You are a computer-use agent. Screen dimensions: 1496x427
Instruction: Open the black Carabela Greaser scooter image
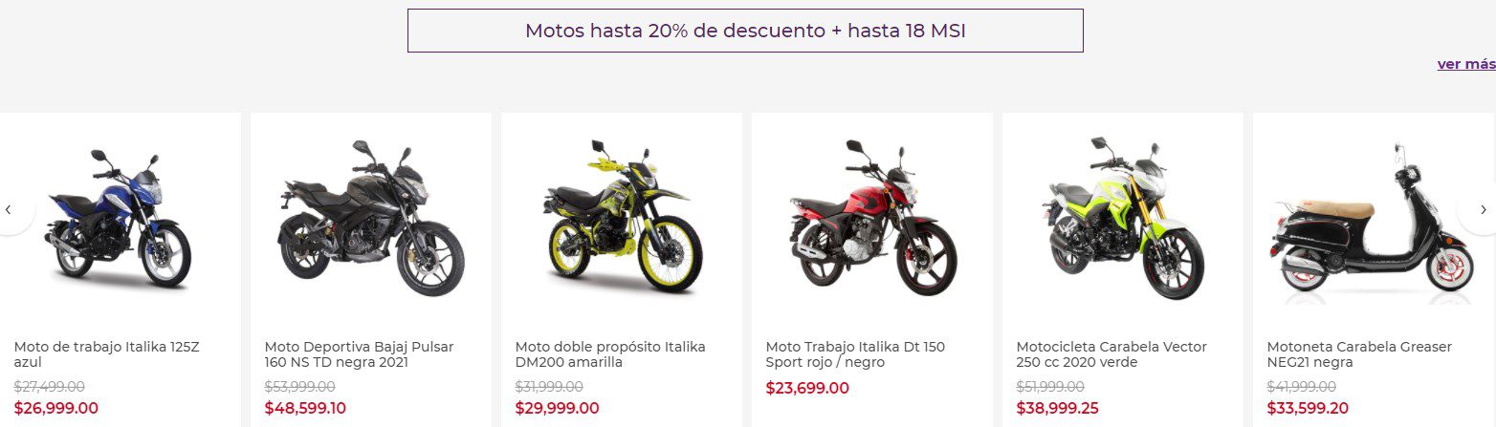[1374, 222]
